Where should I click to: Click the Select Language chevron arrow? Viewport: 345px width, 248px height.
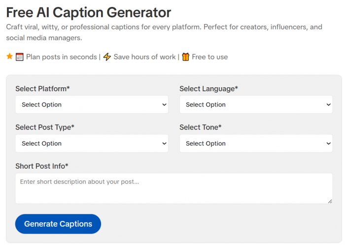point(329,105)
